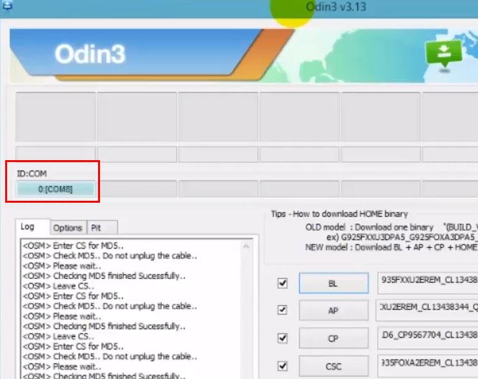
Task: Click the CP button to choose file
Action: coord(334,338)
